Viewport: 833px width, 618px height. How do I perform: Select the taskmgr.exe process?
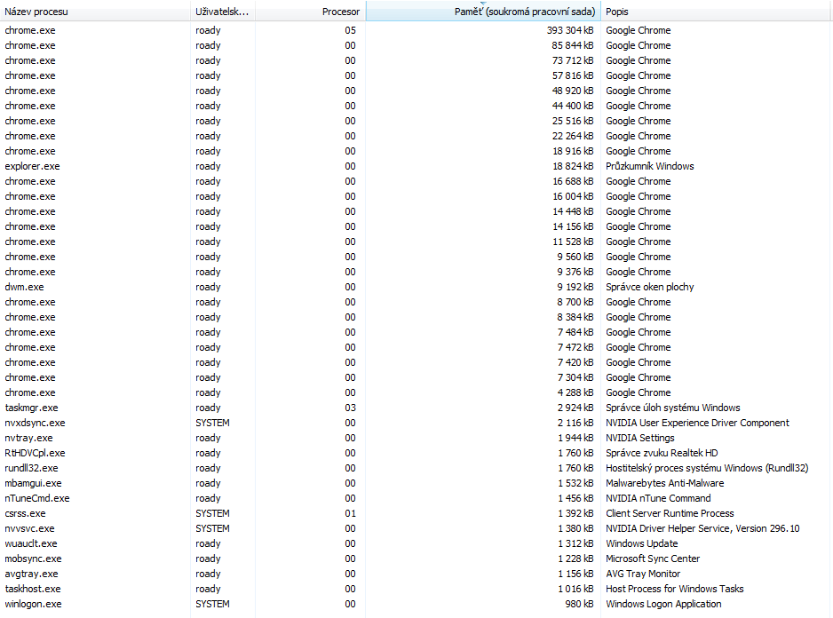pyautogui.click(x=31, y=408)
